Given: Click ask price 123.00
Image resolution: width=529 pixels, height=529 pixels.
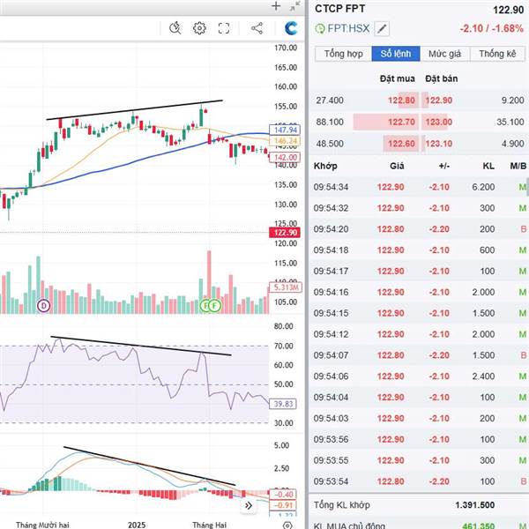Looking at the screenshot, I should [x=438, y=122].
